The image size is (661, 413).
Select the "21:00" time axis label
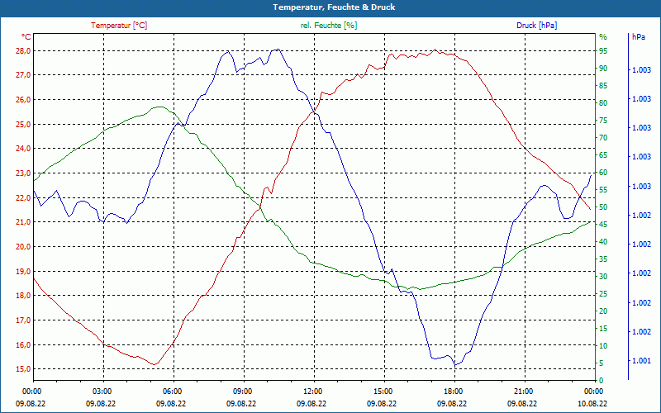coord(524,391)
